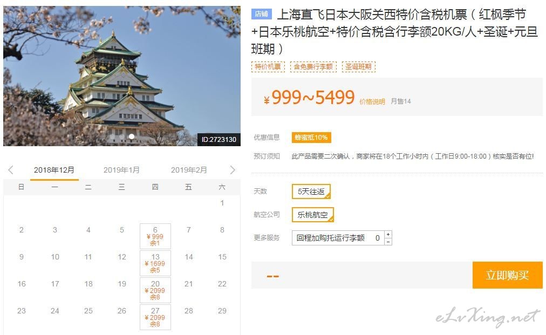The image size is (546, 335).
Task: Click the 航空公司 label
Action: click(x=267, y=215)
